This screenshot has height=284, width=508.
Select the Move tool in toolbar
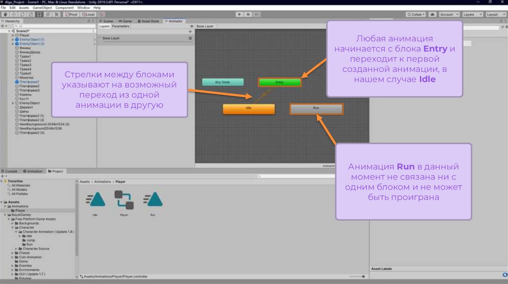click(x=13, y=14)
